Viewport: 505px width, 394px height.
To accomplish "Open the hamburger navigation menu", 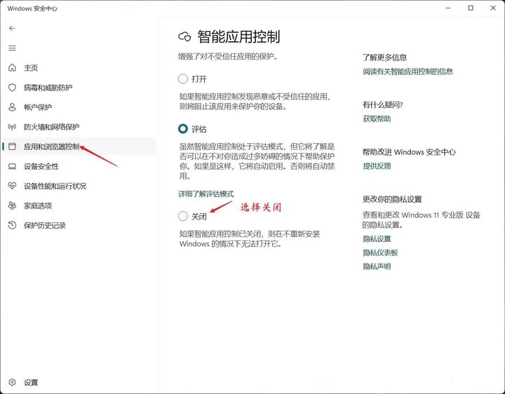I will (x=12, y=48).
